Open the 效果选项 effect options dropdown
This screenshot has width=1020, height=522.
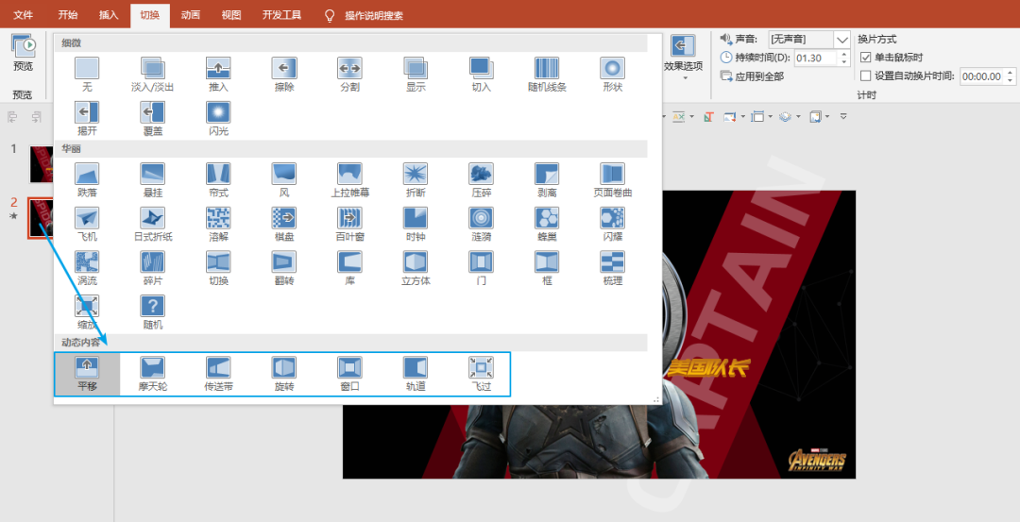coord(683,58)
